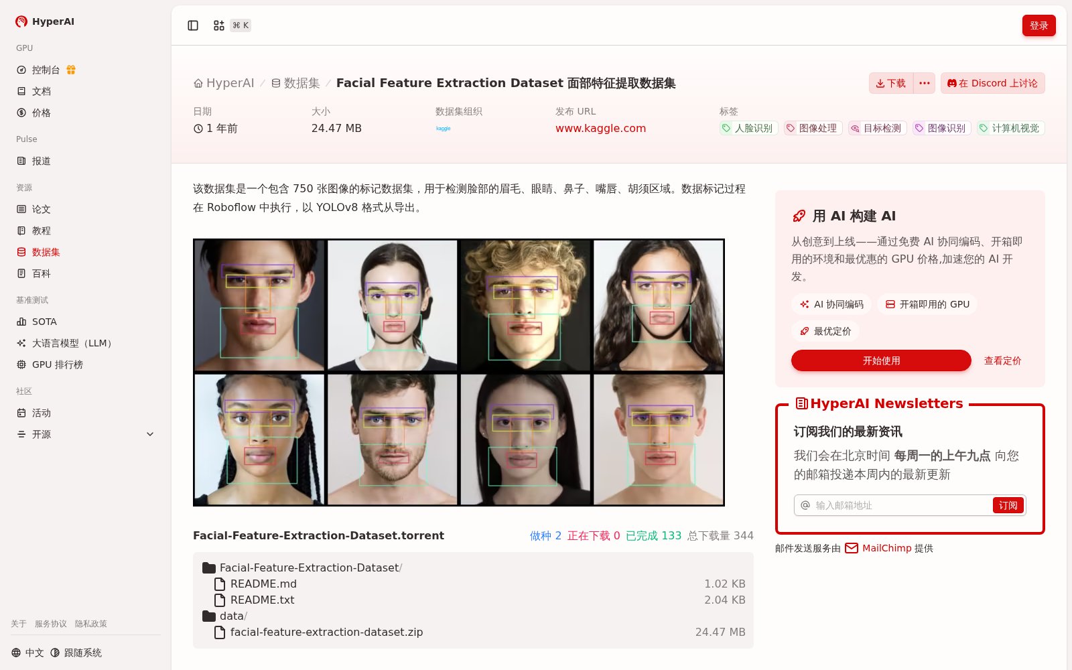Open the 关于 footer link
The height and width of the screenshot is (670, 1072).
[19, 624]
